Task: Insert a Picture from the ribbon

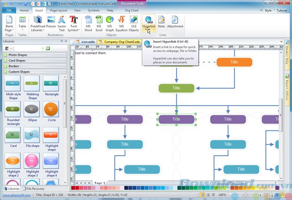Action: pyautogui.click(x=51, y=23)
